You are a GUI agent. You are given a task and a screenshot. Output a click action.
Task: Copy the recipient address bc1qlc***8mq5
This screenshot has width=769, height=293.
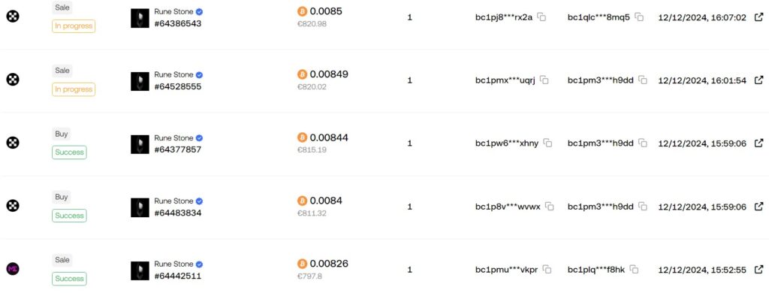tap(639, 17)
